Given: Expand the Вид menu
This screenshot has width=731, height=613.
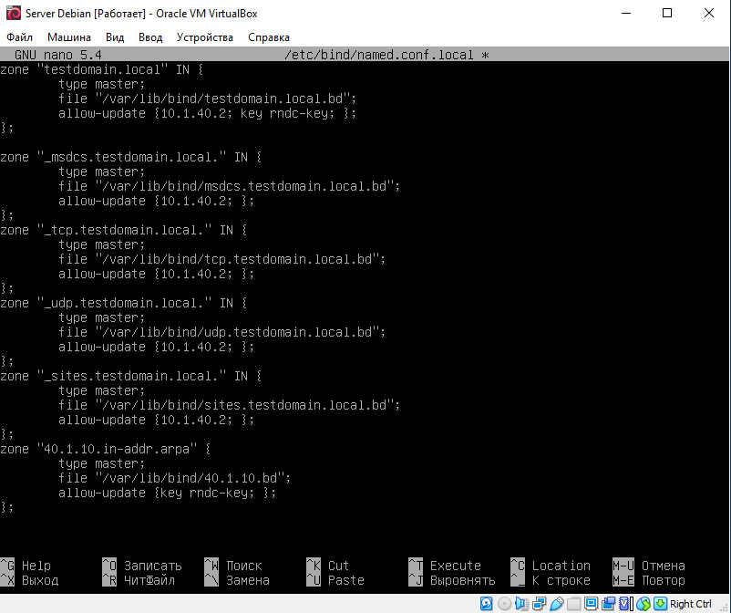Looking at the screenshot, I should pos(115,37).
